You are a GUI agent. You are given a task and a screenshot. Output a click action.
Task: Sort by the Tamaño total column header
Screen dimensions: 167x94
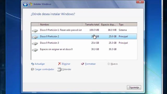coord(91,25)
